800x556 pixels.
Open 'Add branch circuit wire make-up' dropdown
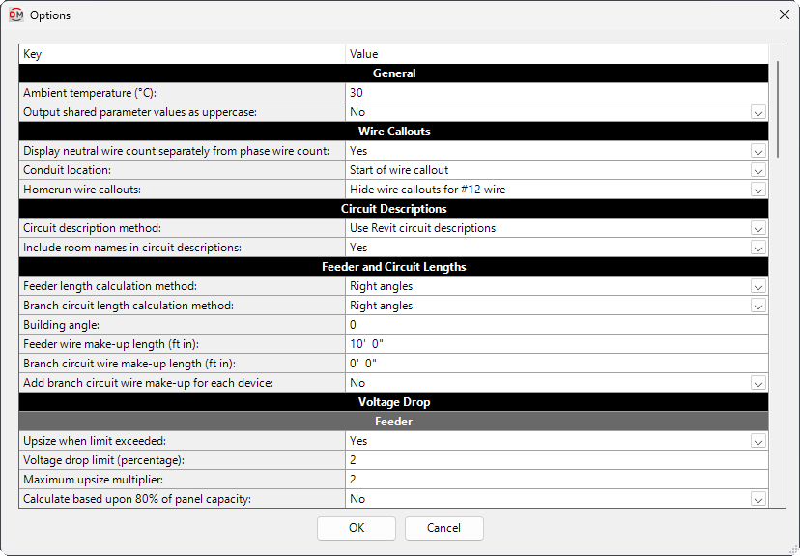(x=758, y=383)
